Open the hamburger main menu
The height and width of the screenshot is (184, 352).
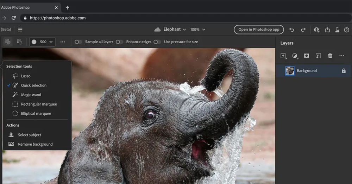pyautogui.click(x=20, y=30)
